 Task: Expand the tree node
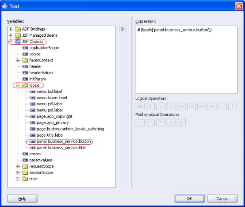[x=18, y=179]
